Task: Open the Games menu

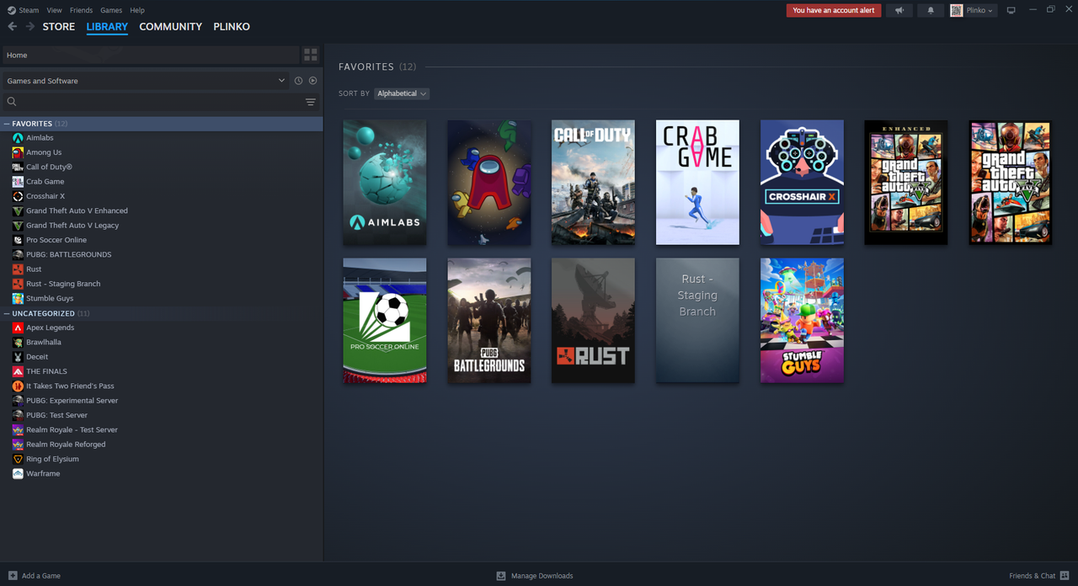Action: click(x=111, y=10)
